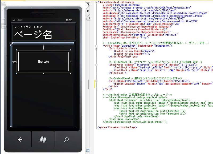
Task: Click the grid move handle at ContentPanel corner
Action: pyautogui.click(x=11, y=43)
